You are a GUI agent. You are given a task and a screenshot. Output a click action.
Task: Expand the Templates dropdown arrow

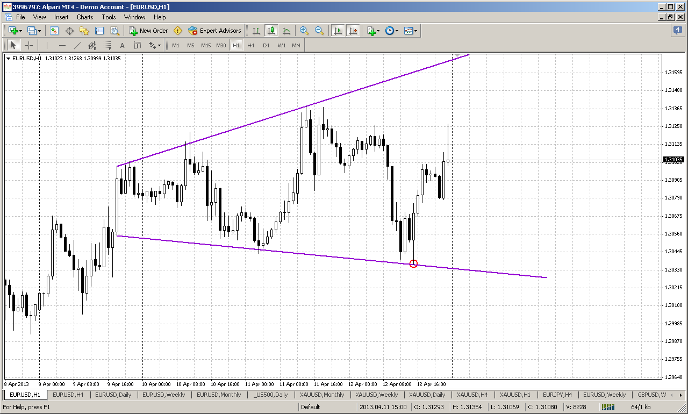416,31
